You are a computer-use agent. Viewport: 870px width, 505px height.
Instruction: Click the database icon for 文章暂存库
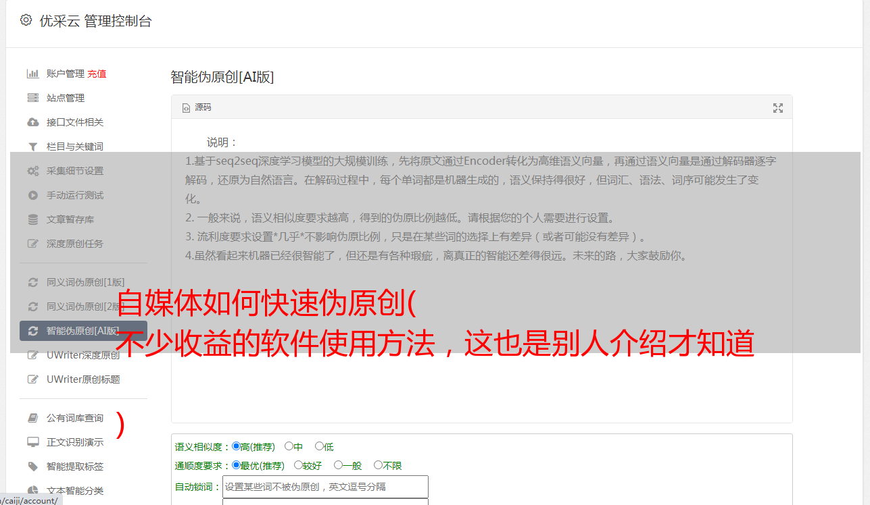click(32, 219)
